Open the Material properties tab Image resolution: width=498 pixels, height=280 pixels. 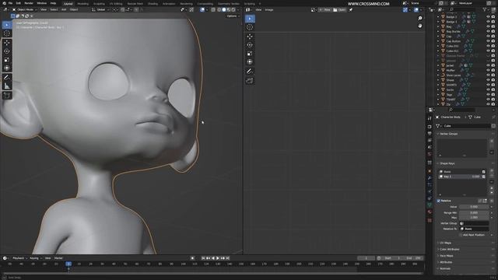click(x=430, y=212)
